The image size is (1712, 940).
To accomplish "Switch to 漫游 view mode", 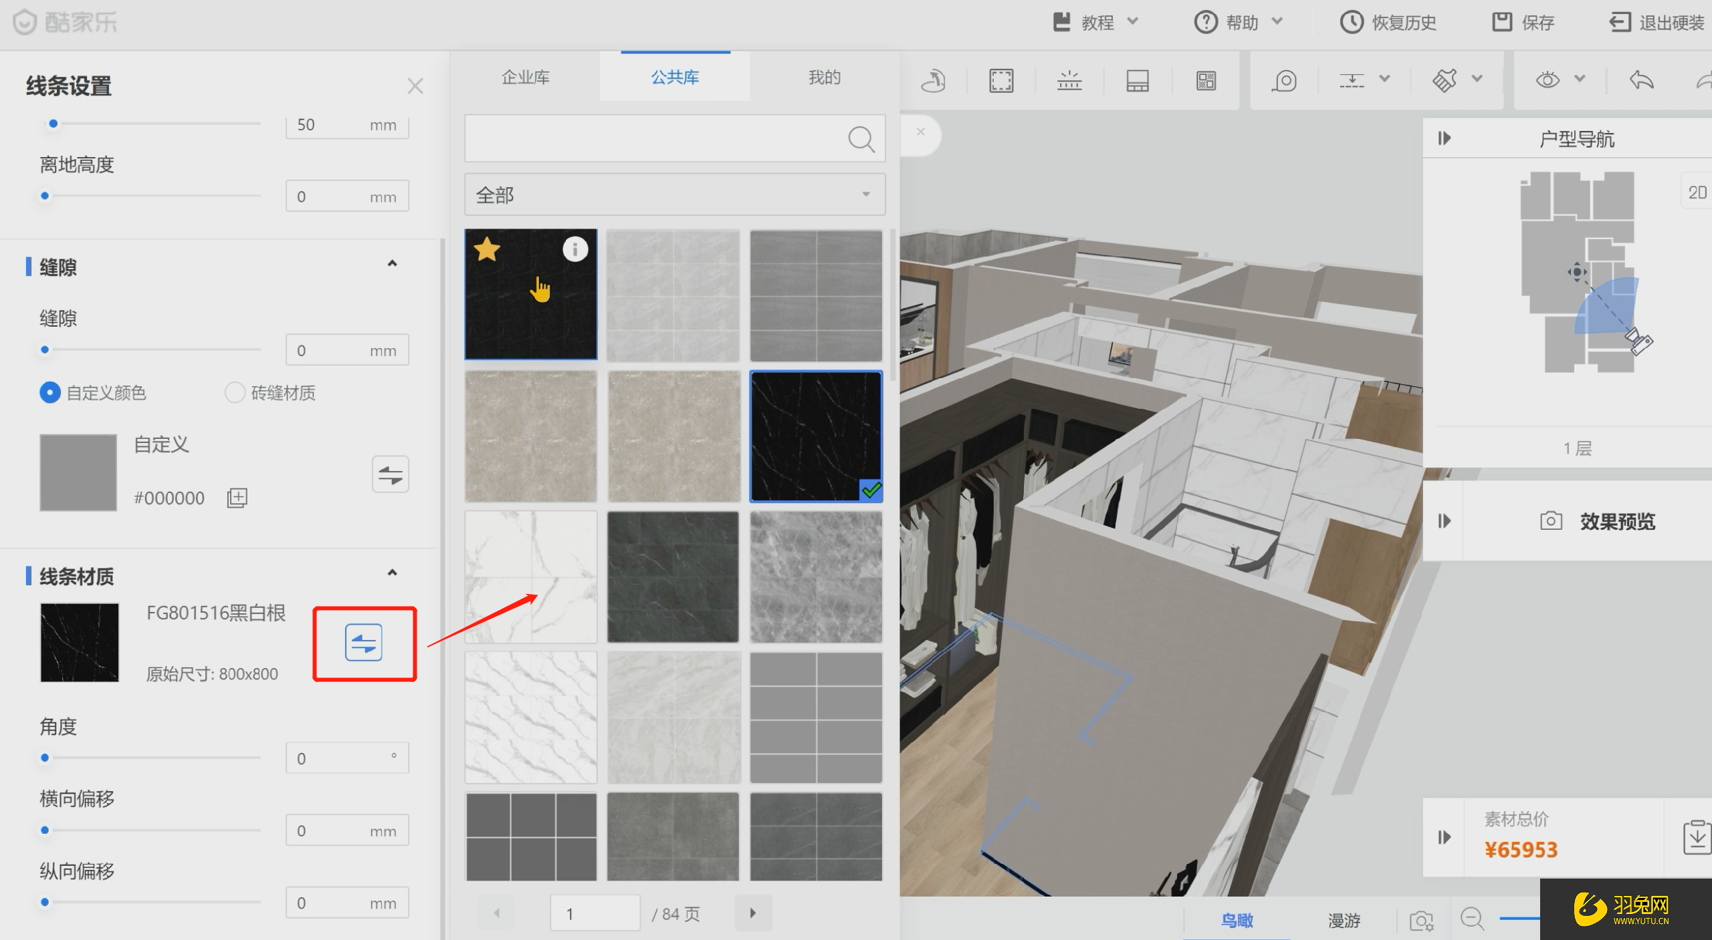I will click(1344, 920).
